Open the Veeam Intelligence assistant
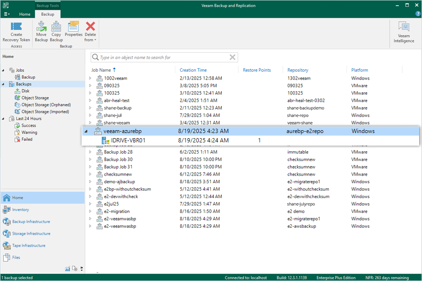The image size is (422, 281). 404,32
